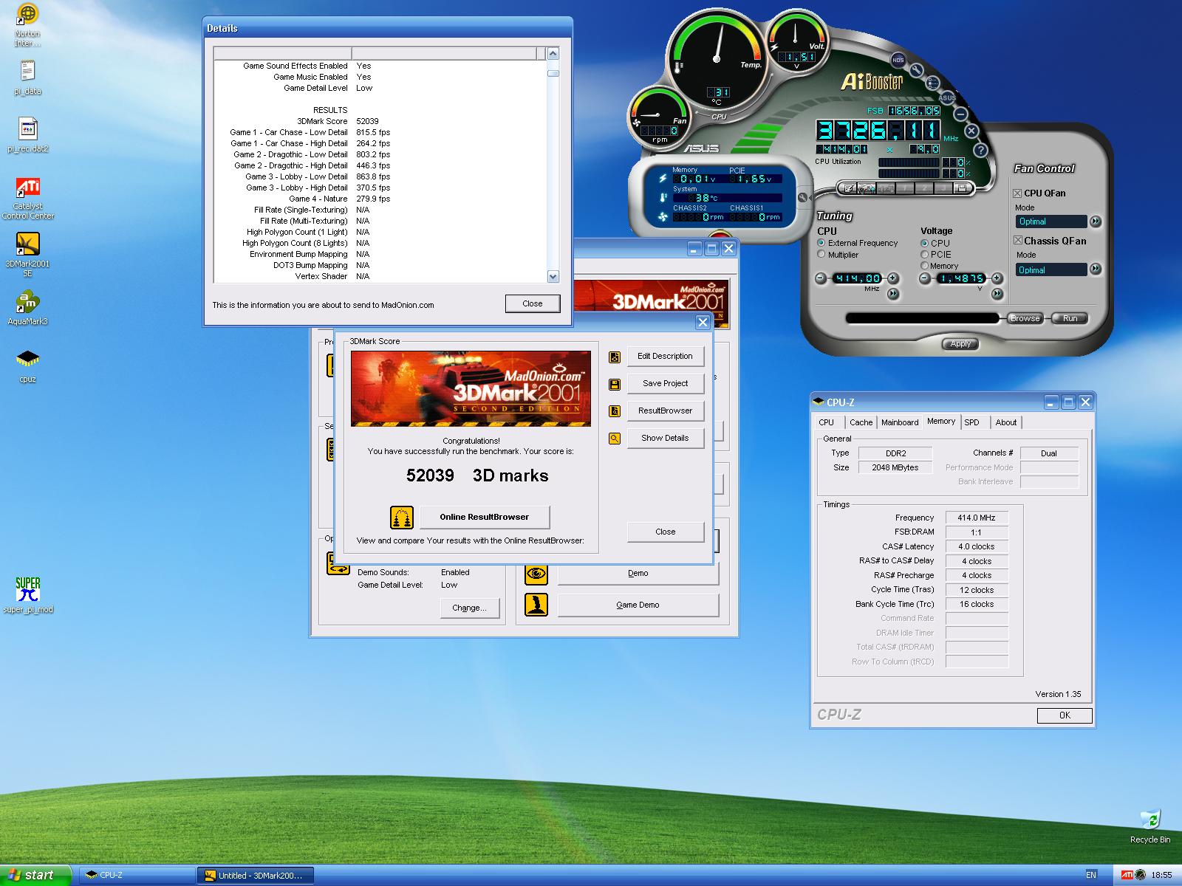This screenshot has height=886, width=1182.
Task: Click the Edit Description icon
Action: click(x=615, y=357)
